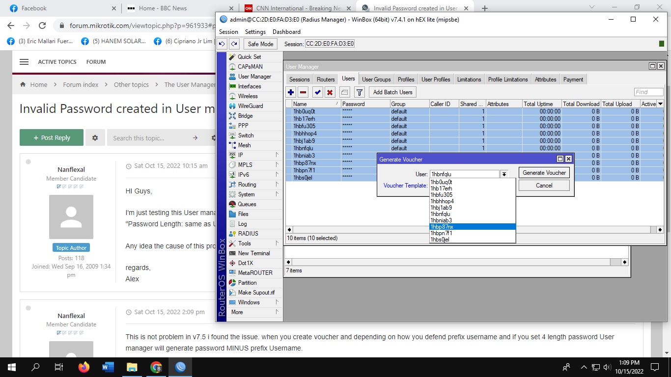
Task: Open Files from the sidebar
Action: click(243, 214)
